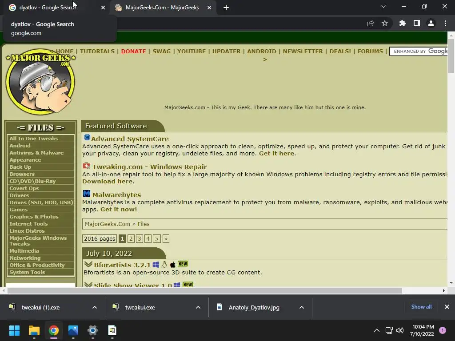
Task: Open DONATE in the nav menu
Action: click(x=133, y=52)
